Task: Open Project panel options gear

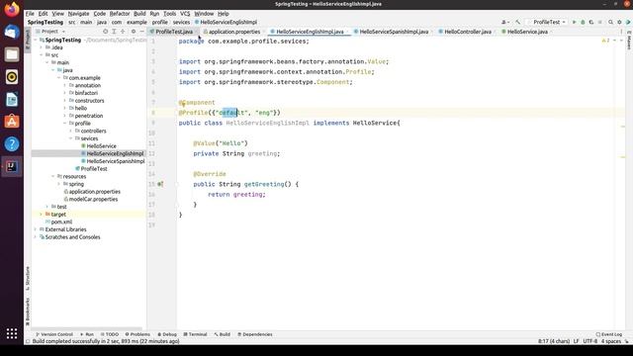Action: pyautogui.click(x=134, y=32)
